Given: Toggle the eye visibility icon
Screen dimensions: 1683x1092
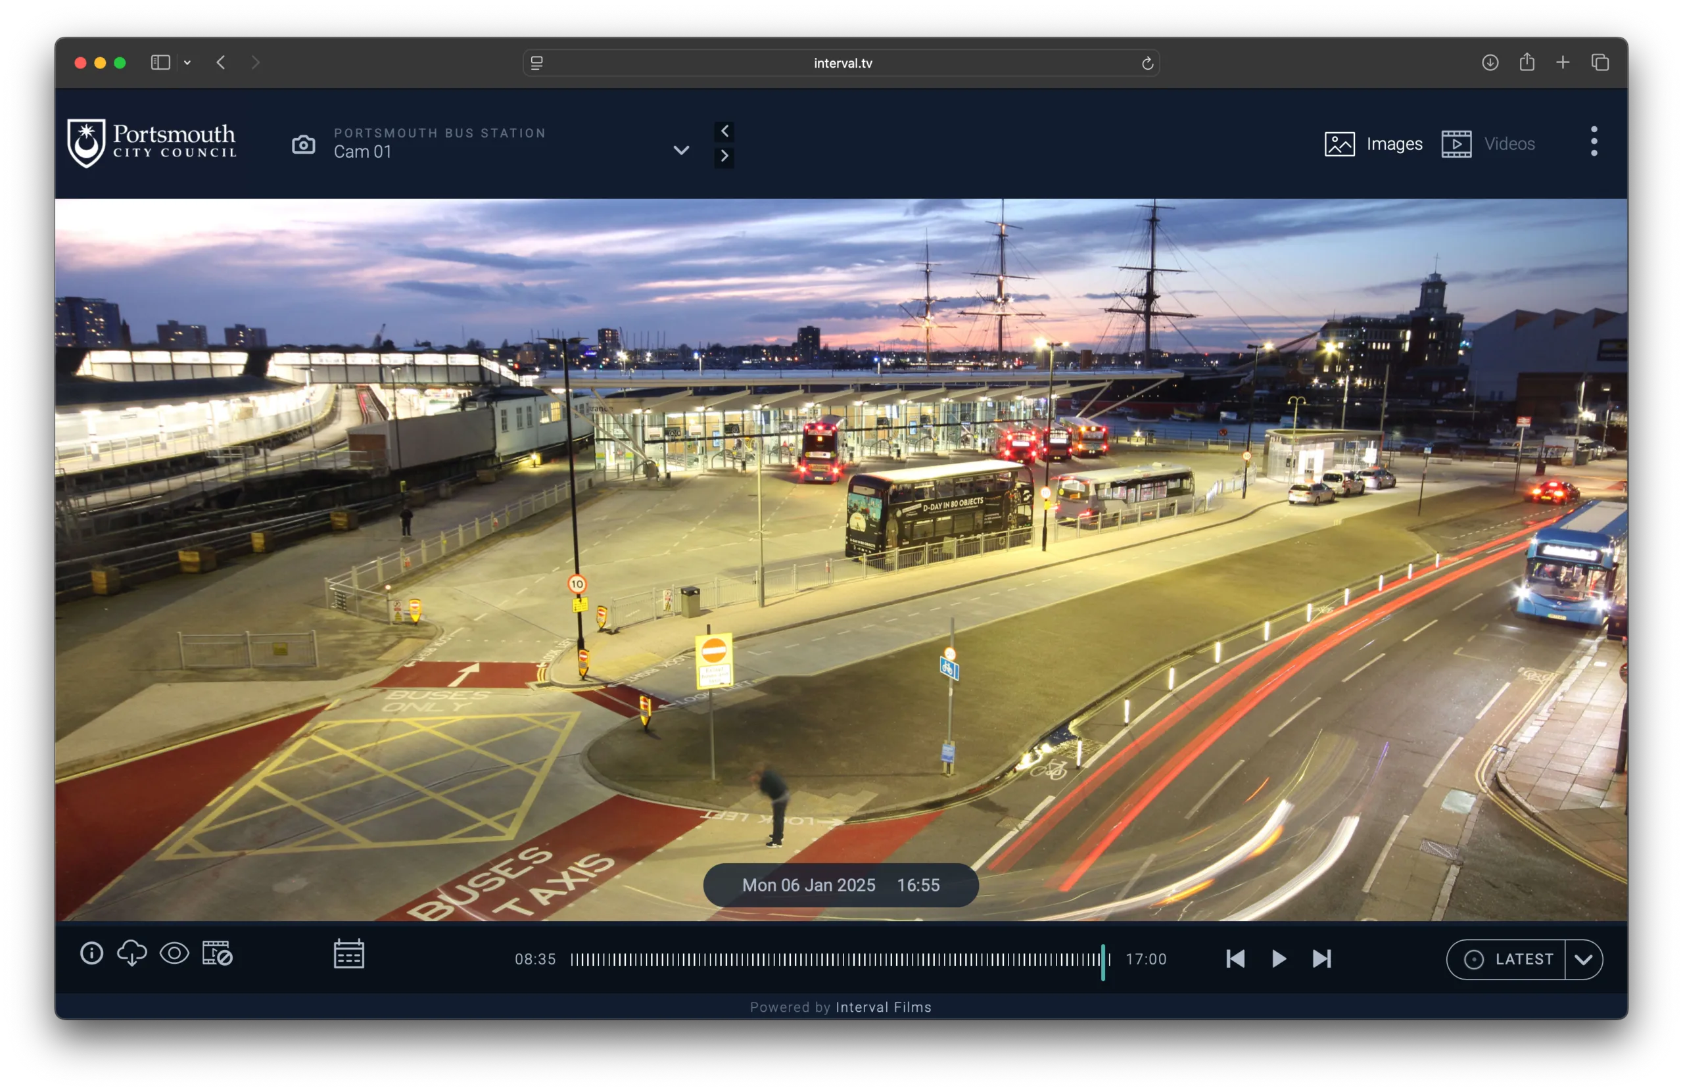Looking at the screenshot, I should (x=174, y=953).
